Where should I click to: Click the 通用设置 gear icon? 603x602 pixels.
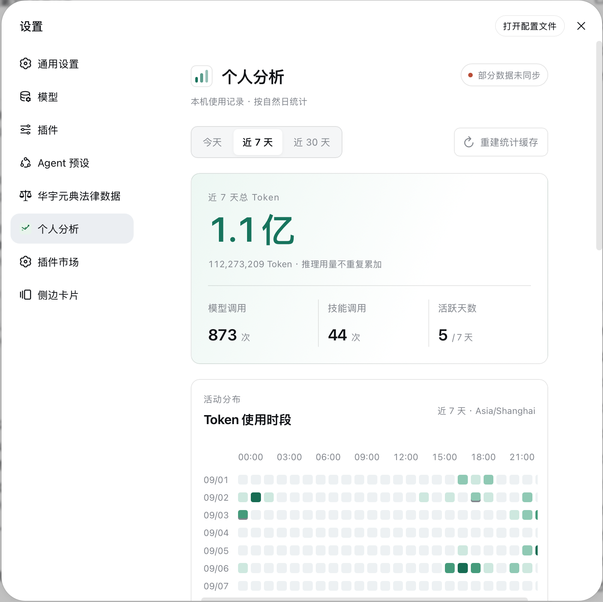[25, 64]
